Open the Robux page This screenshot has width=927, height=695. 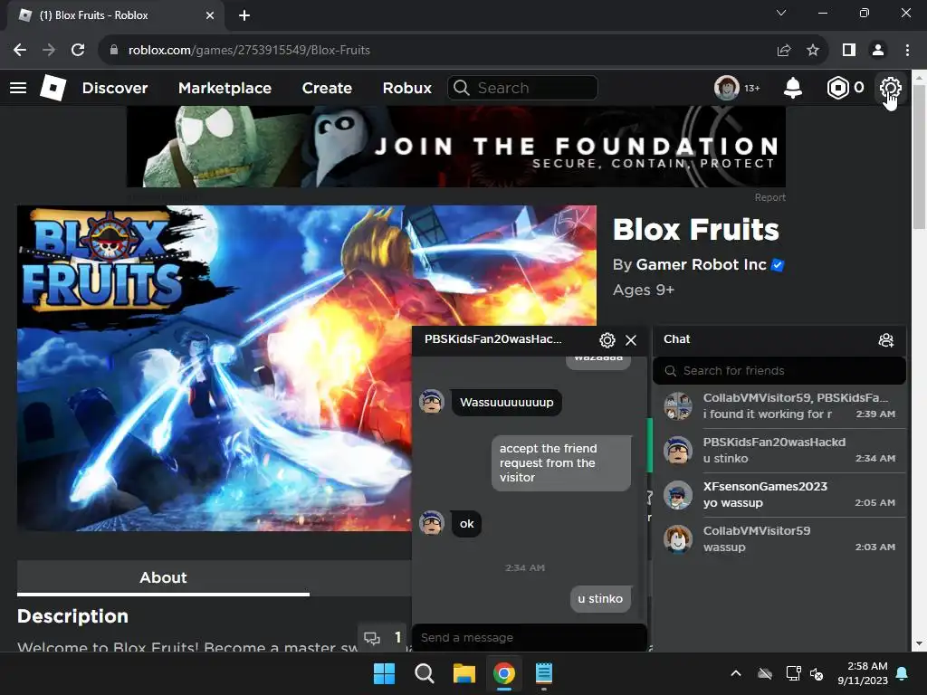tap(406, 88)
